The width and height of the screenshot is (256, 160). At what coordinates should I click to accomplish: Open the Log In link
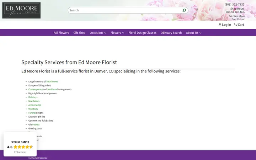(225, 25)
